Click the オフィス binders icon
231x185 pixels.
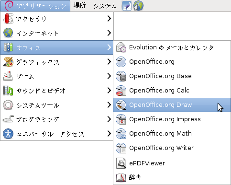8,47
